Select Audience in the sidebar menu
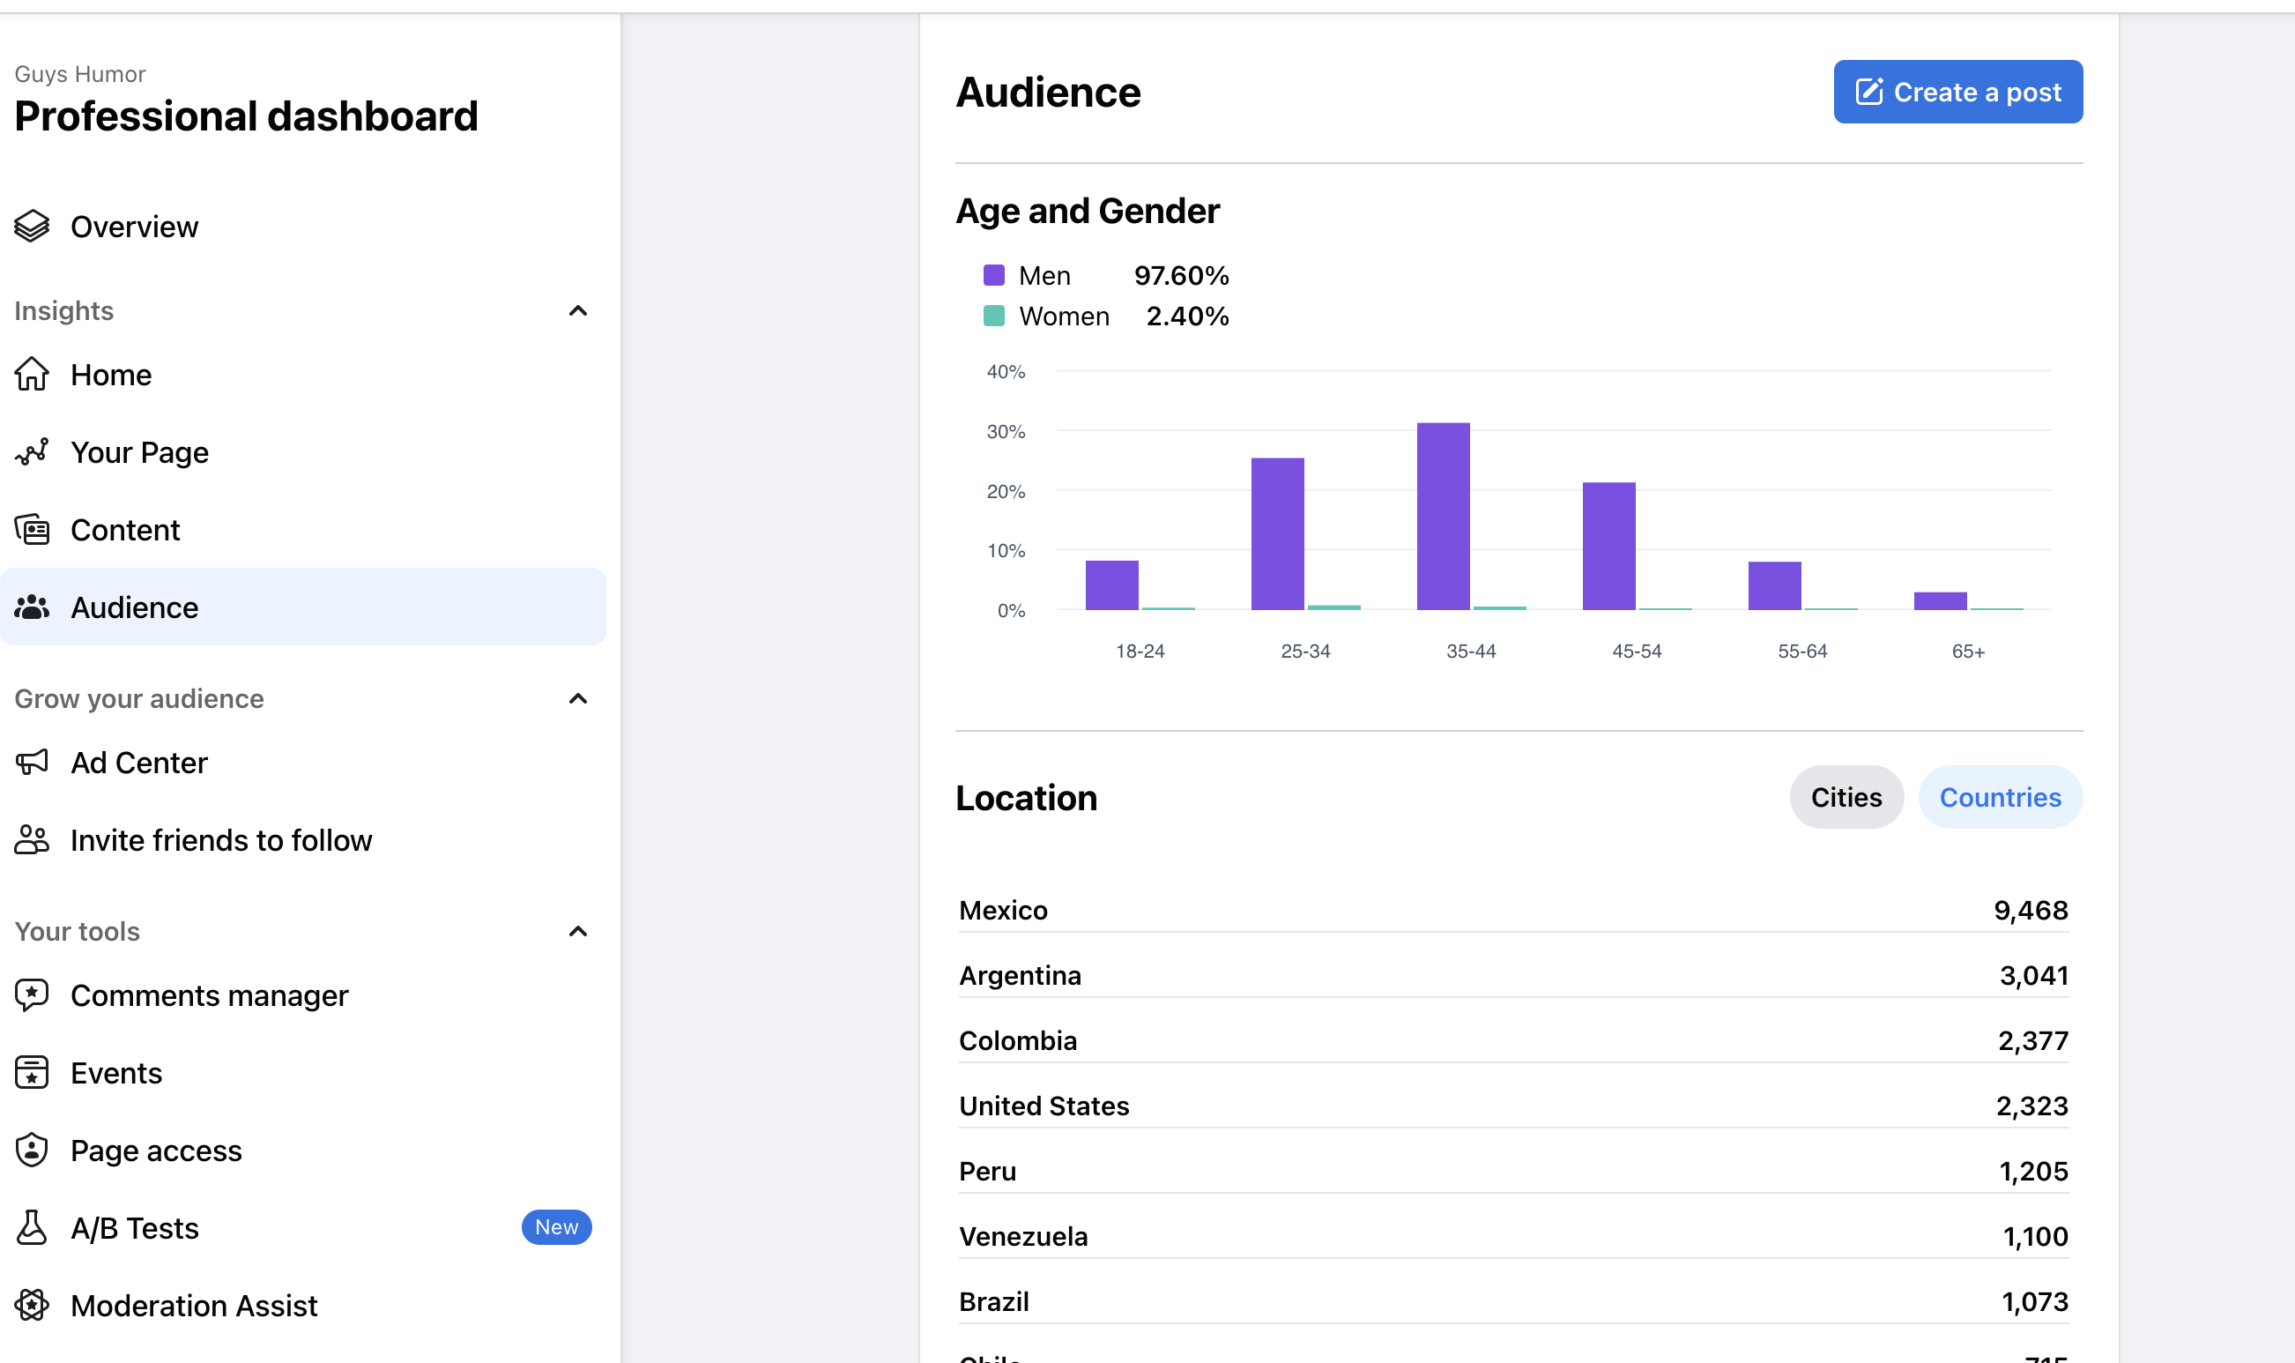Screen dimensions: 2295x1363 (303, 607)
